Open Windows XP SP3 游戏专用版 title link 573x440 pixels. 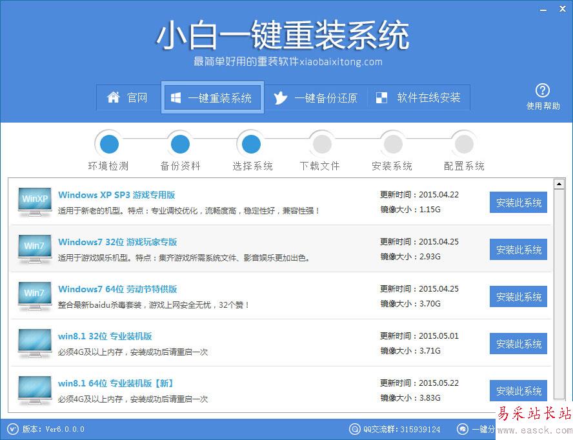coord(117,195)
